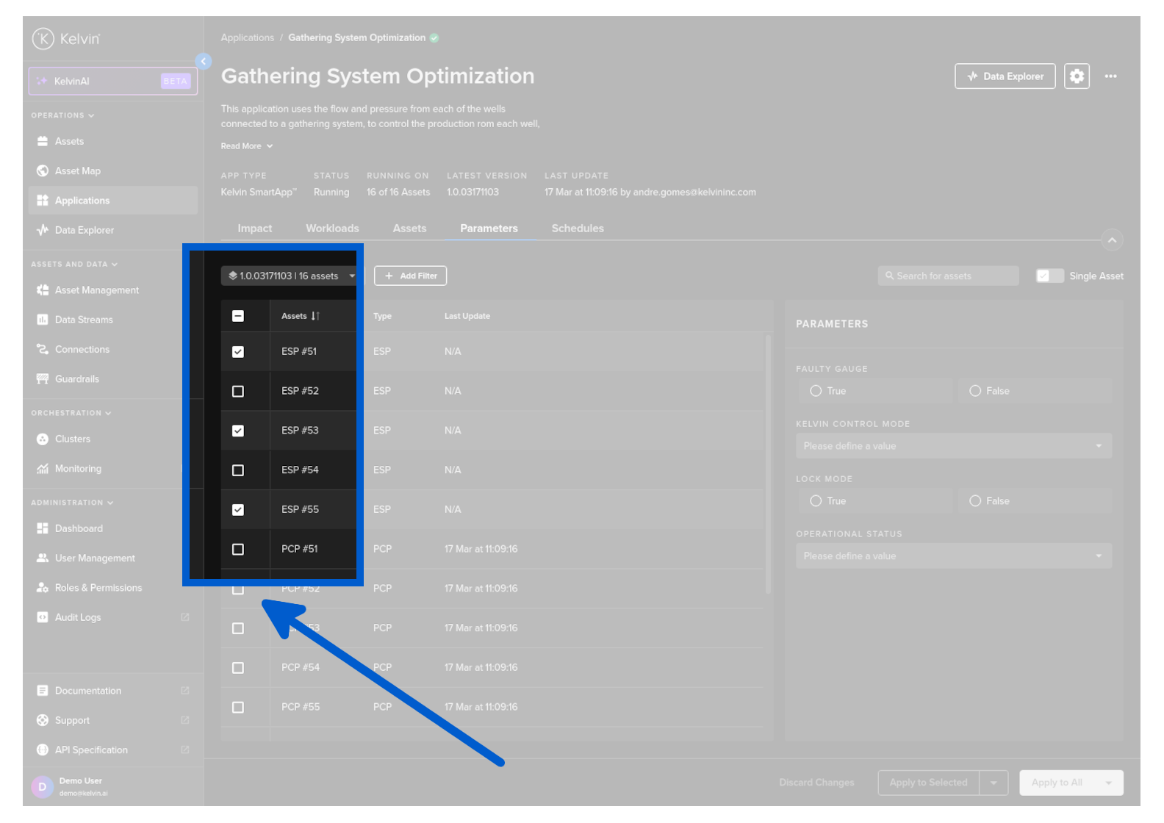Open Clusters in sidebar

click(72, 439)
